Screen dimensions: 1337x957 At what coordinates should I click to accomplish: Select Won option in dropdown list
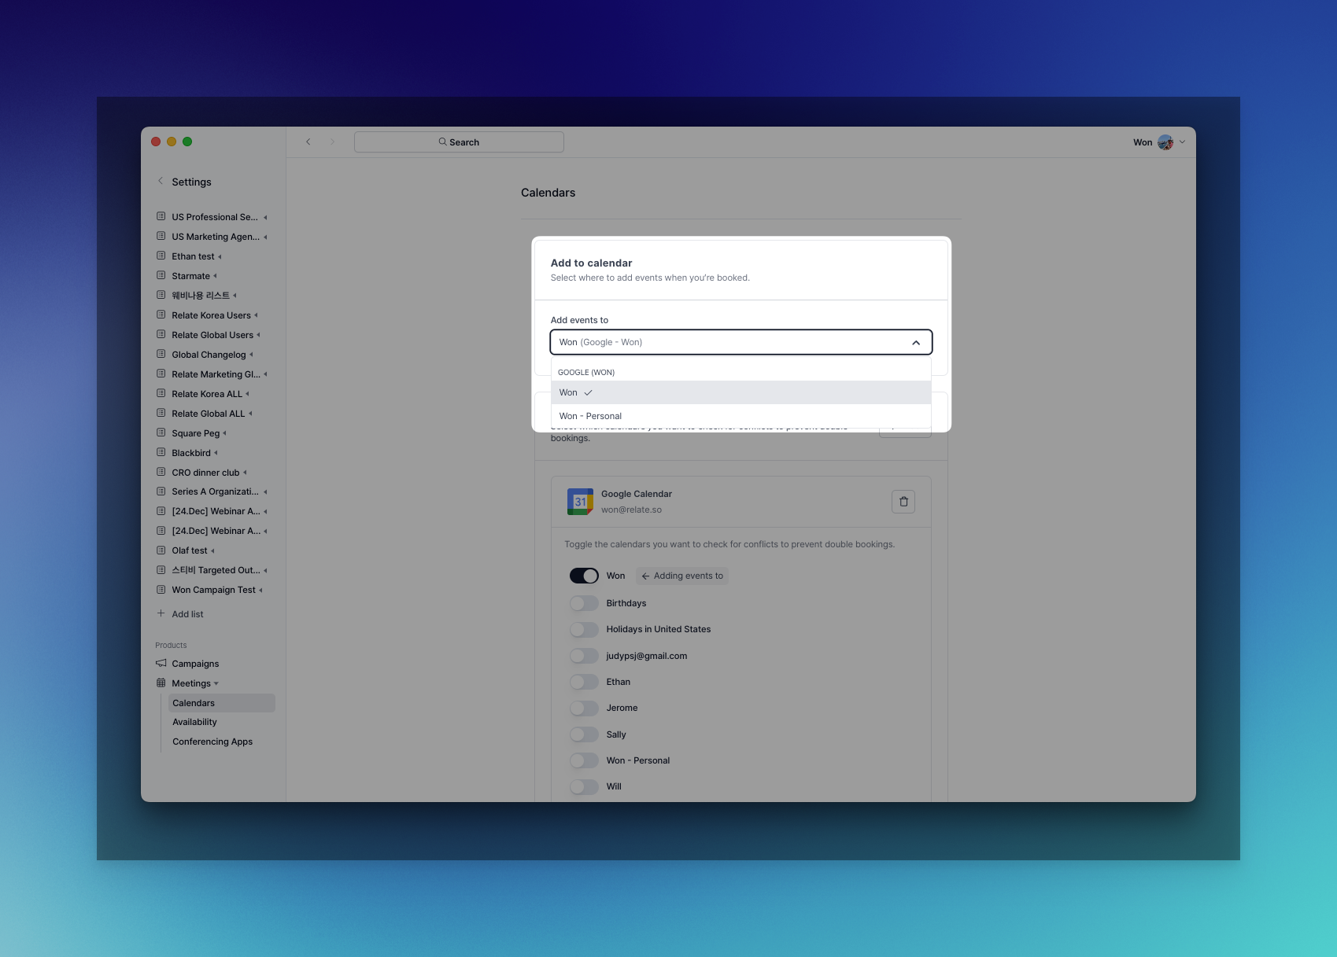(x=741, y=392)
